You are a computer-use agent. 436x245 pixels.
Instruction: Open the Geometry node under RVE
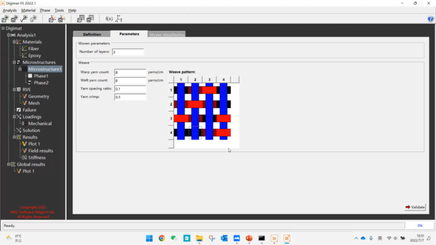point(39,96)
